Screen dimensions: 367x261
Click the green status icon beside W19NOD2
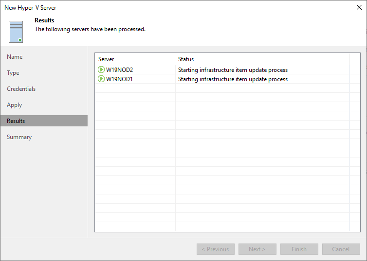101,70
